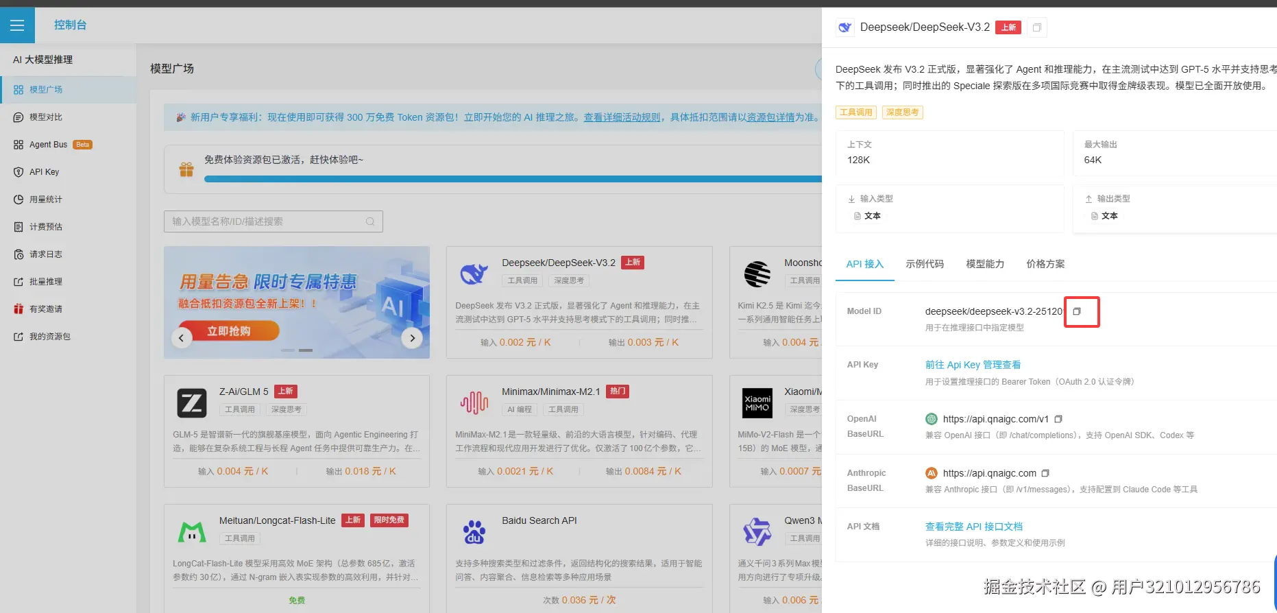Go to previous banner slide arrow

coord(181,337)
